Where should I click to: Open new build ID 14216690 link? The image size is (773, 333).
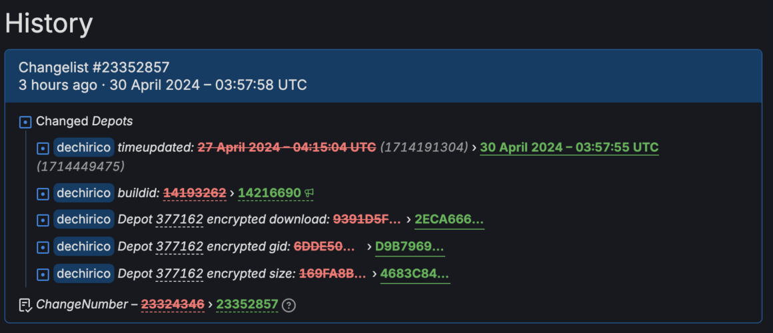coord(269,193)
